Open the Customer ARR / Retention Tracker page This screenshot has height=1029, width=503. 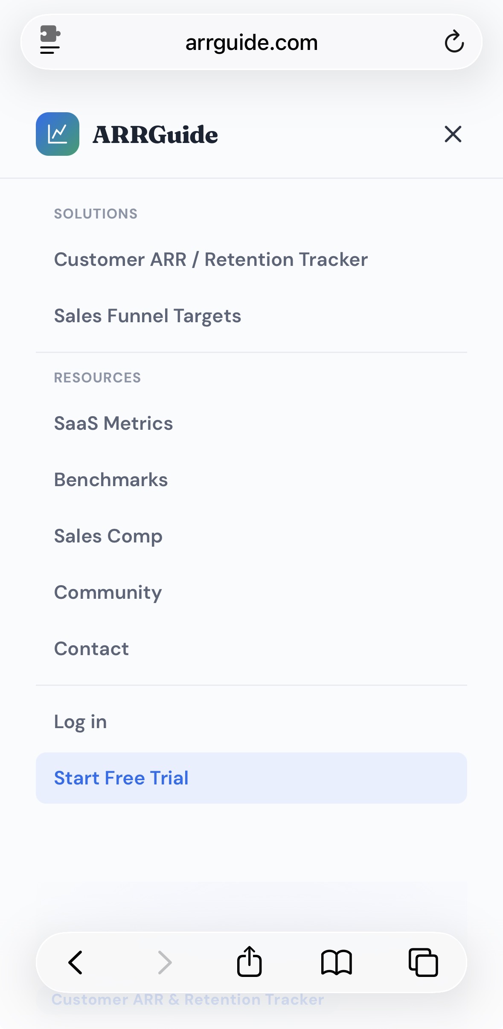[x=211, y=259]
